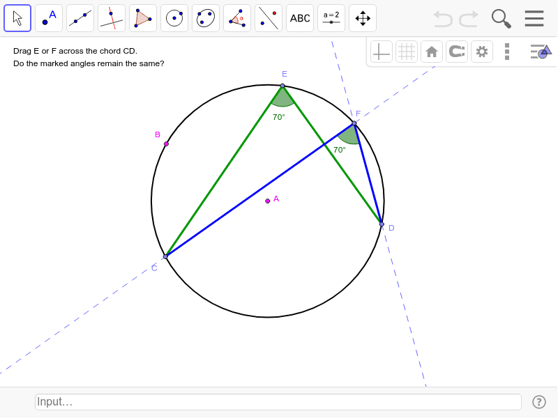Image resolution: width=558 pixels, height=418 pixels.
Task: Open the point capturing magnet options
Action: (457, 52)
